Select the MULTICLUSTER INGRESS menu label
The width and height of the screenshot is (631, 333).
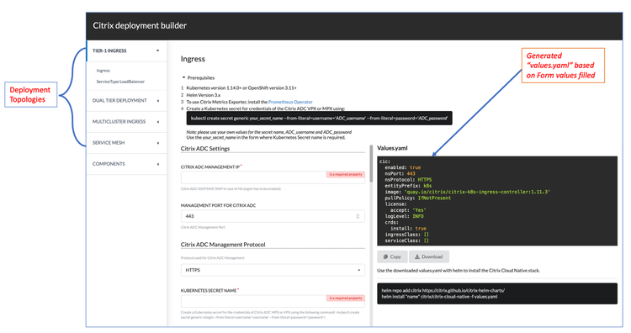point(119,121)
